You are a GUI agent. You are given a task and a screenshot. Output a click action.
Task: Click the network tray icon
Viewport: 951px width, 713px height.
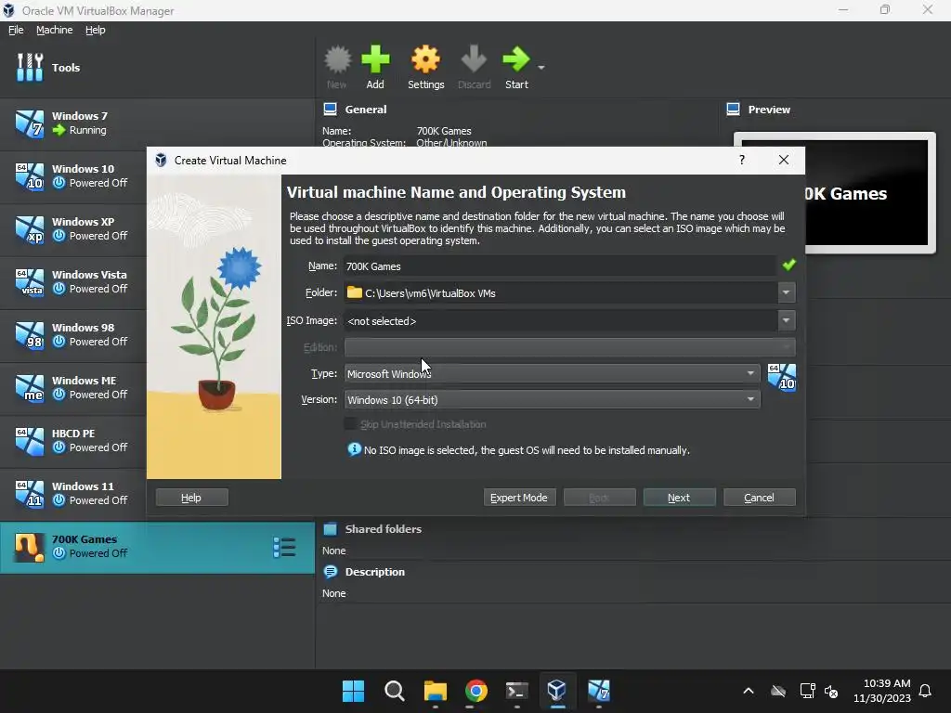(807, 691)
